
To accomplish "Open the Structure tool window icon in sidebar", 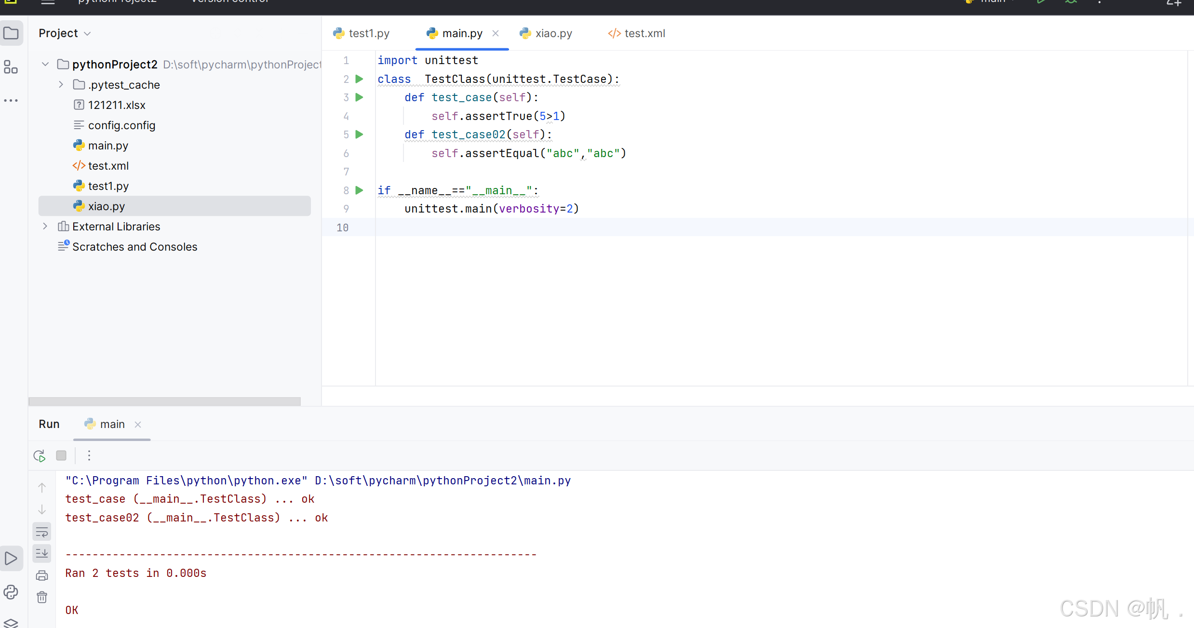I will (11, 67).
